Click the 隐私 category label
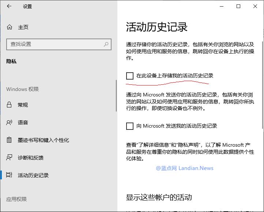Viewport: 264px width, 212px height. click(x=11, y=61)
